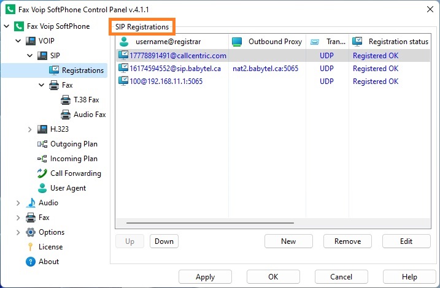Image resolution: width=440 pixels, height=288 pixels.
Task: Open Help for the control panel
Action: click(x=409, y=277)
